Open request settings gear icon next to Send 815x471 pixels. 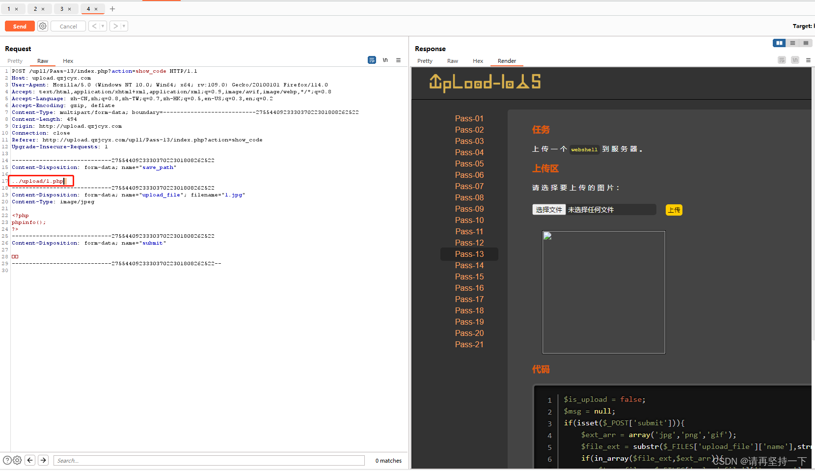pyautogui.click(x=43, y=26)
